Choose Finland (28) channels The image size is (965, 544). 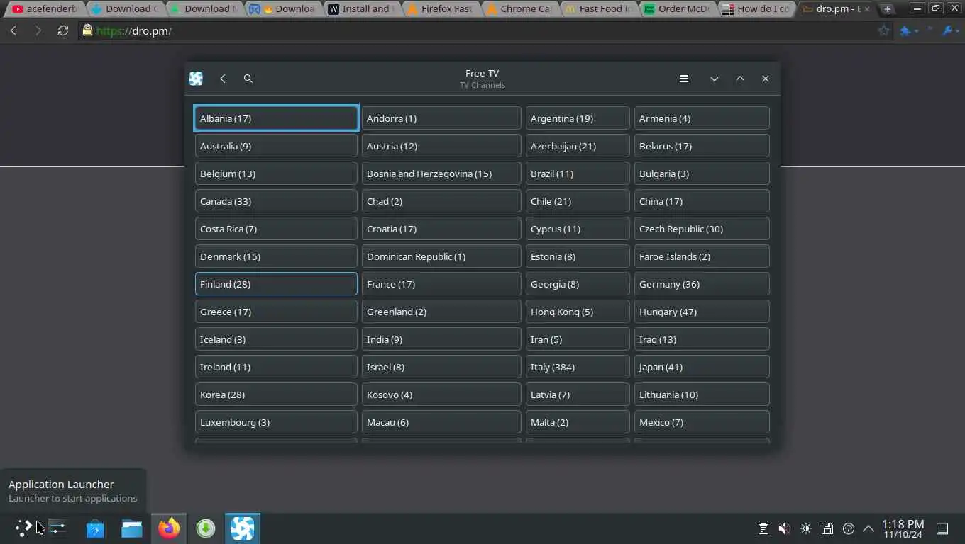tap(276, 284)
